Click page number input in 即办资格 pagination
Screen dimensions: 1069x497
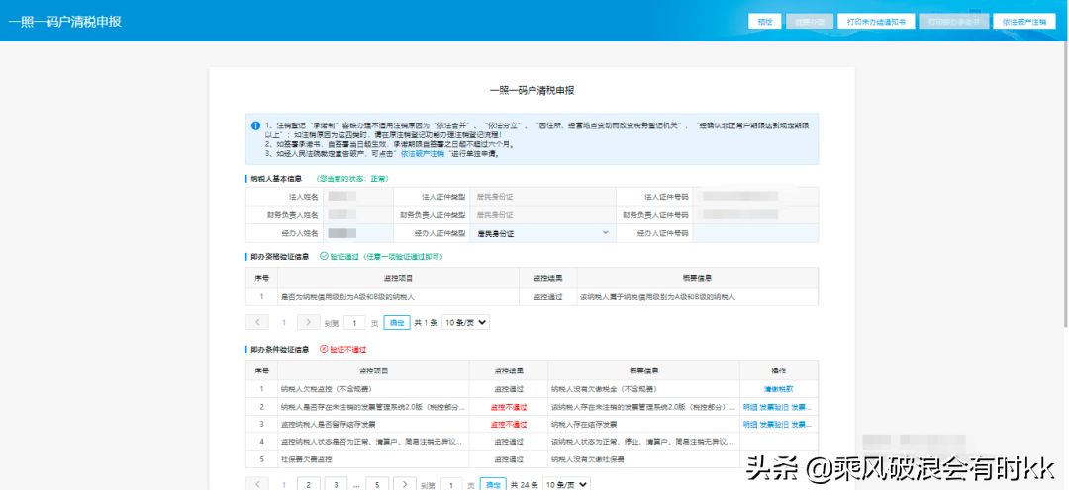coord(354,322)
